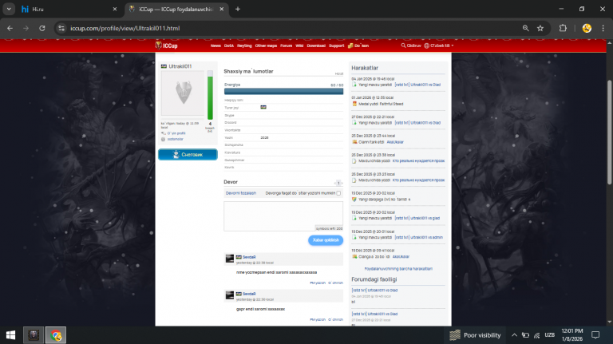Open the Chrome extensions puzzle icon
Viewport: 613px width, 344px height.
(563, 28)
